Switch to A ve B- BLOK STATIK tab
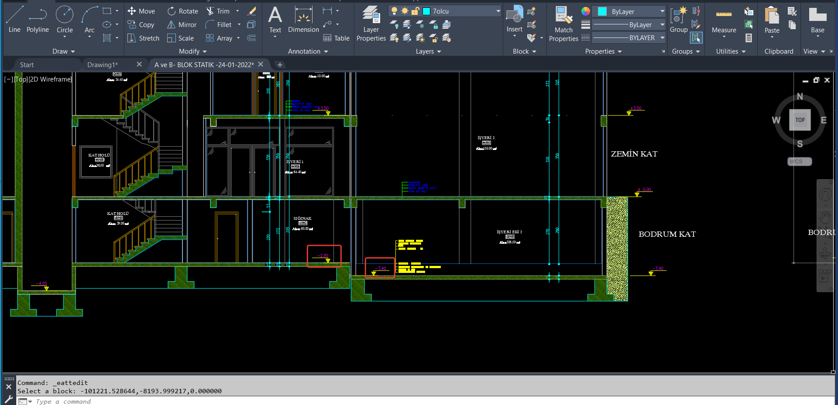Screen dimensions: 838x405 pos(204,65)
